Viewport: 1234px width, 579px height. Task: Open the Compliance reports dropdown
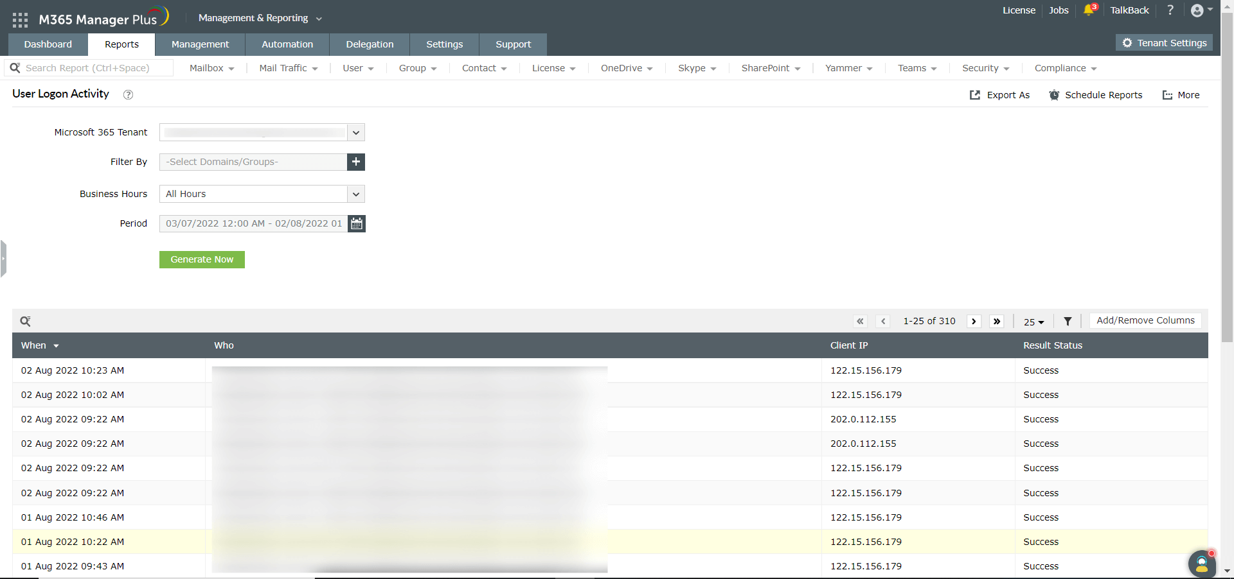point(1066,68)
